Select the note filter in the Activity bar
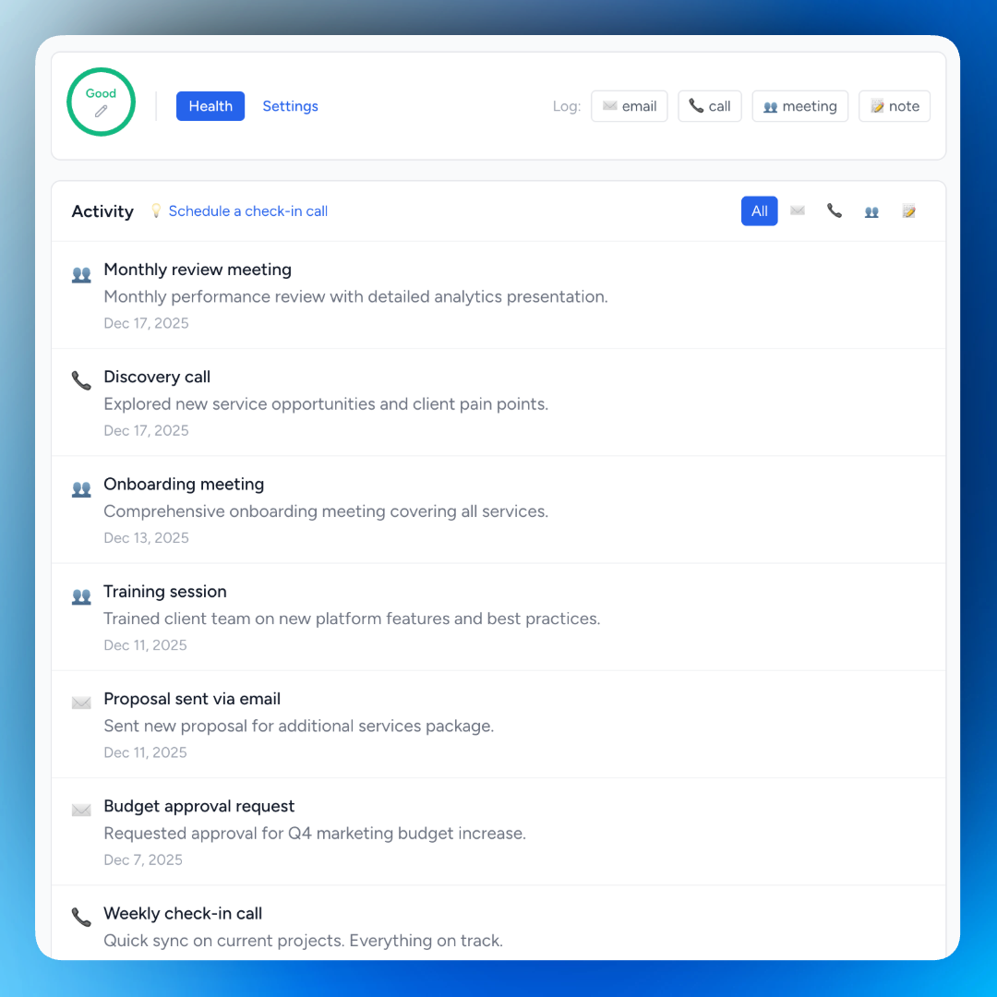This screenshot has height=997, width=997. point(908,210)
